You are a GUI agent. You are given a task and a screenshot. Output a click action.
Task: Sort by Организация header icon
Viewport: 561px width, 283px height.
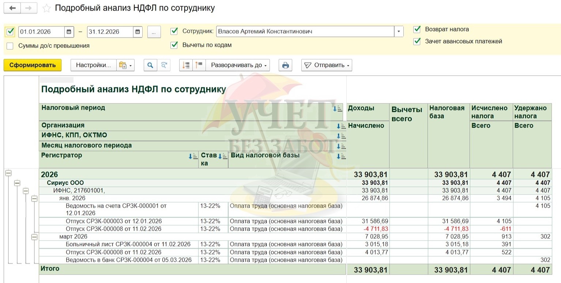tap(341, 126)
